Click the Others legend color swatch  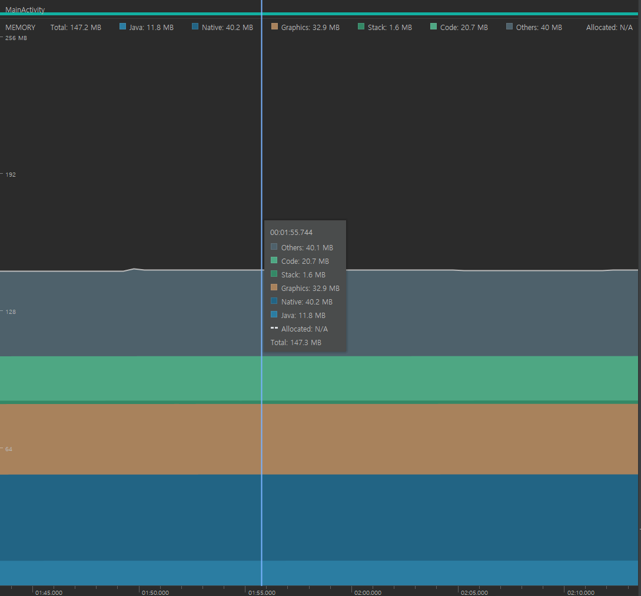click(509, 27)
